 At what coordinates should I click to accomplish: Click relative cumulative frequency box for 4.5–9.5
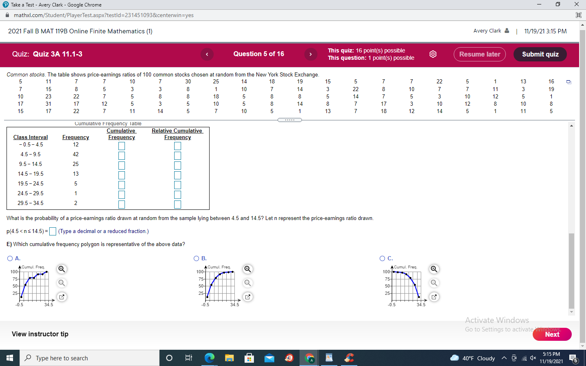pyautogui.click(x=177, y=155)
